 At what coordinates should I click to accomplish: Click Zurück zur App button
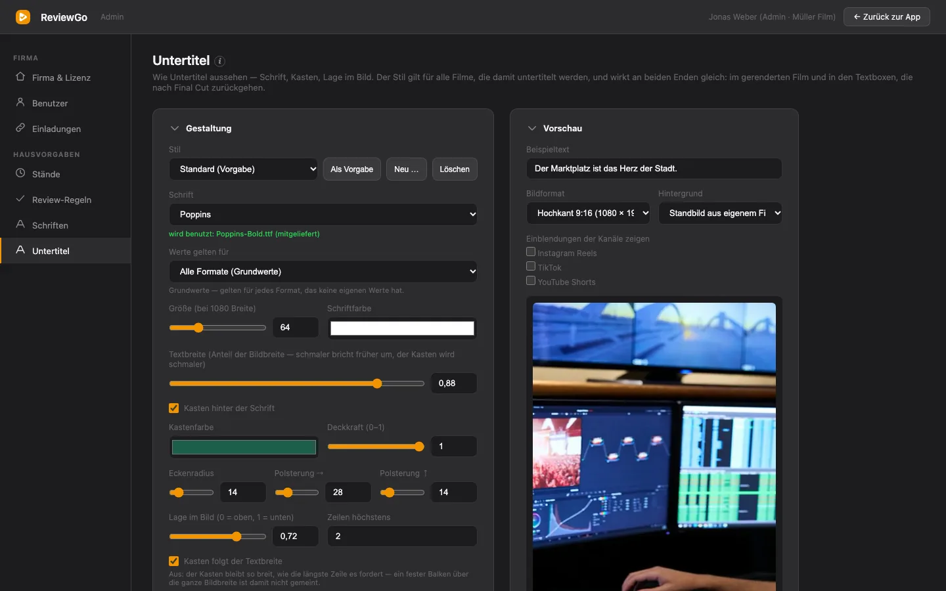pyautogui.click(x=887, y=17)
